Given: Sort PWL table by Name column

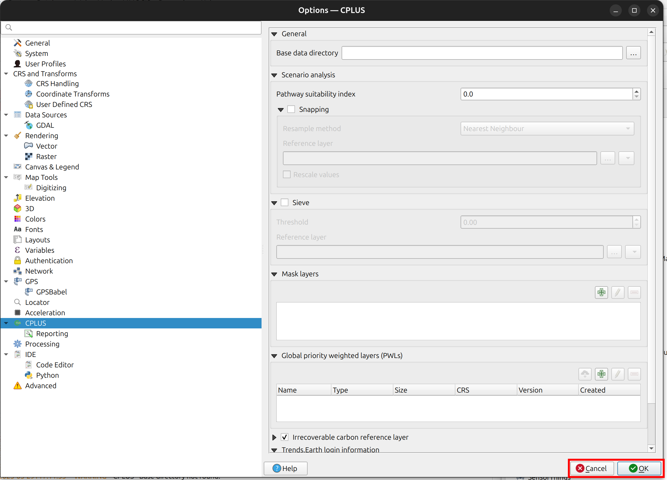Looking at the screenshot, I should click(x=303, y=390).
